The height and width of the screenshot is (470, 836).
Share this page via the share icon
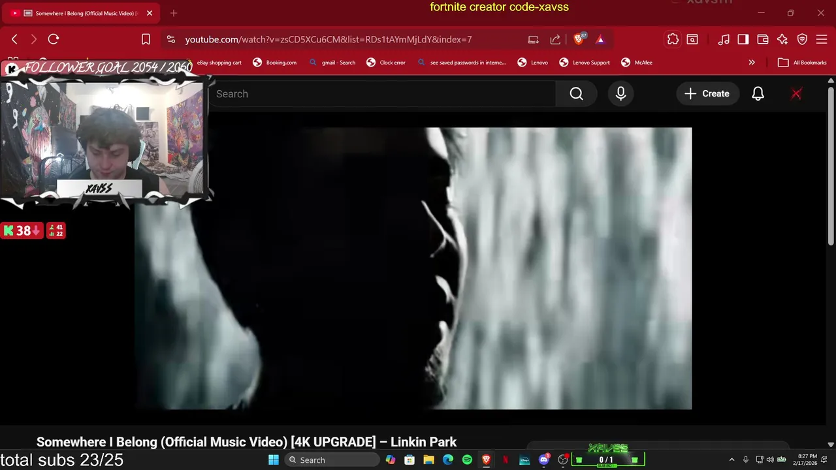click(x=555, y=39)
